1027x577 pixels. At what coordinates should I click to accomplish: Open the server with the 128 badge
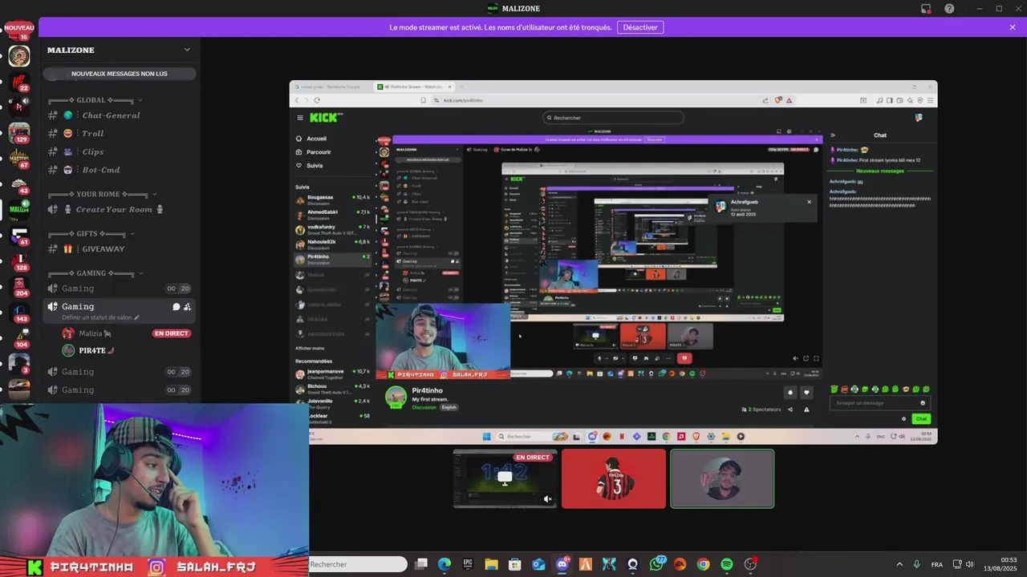pos(18,261)
